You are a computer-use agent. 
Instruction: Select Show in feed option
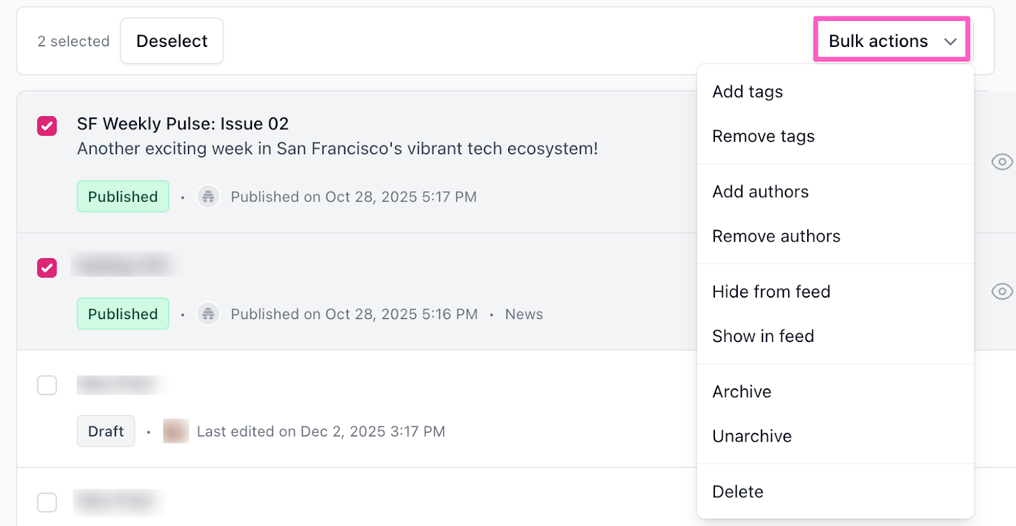pos(763,336)
